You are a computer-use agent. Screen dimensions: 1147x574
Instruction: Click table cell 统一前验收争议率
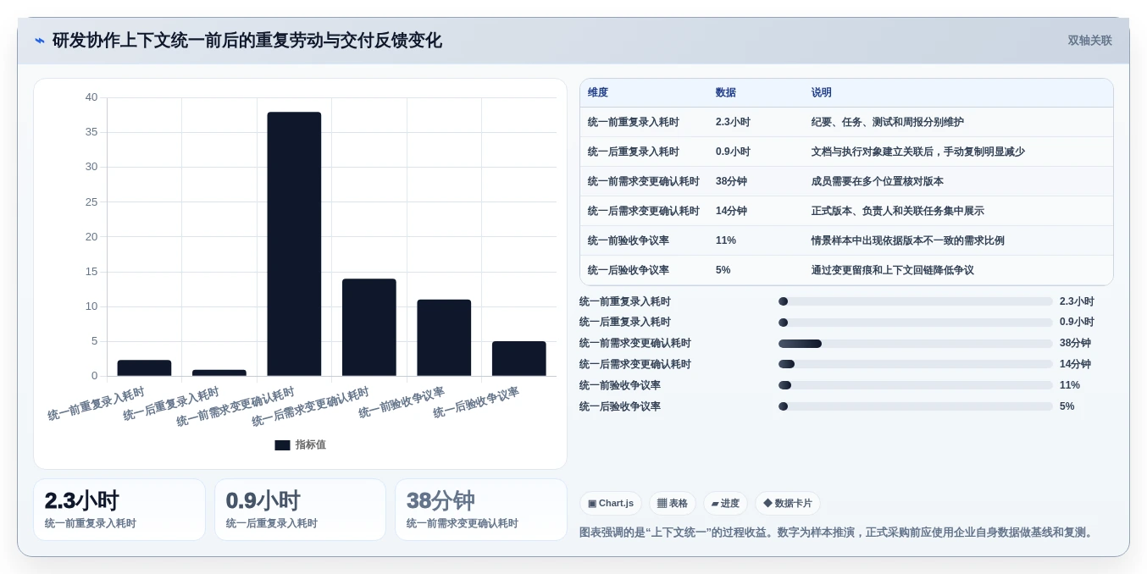click(629, 241)
